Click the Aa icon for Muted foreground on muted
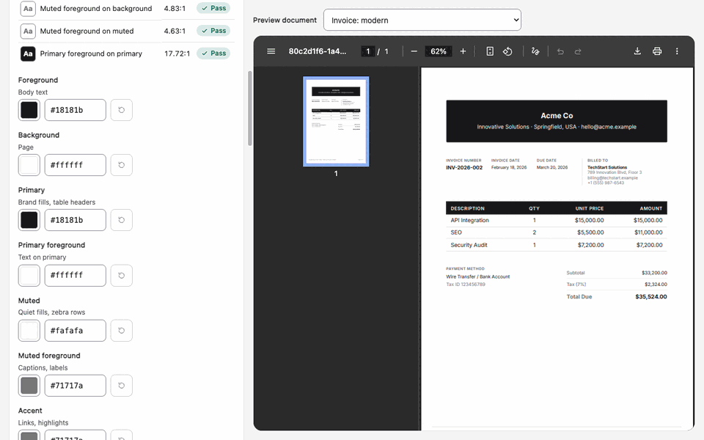The height and width of the screenshot is (440, 704). 28,31
